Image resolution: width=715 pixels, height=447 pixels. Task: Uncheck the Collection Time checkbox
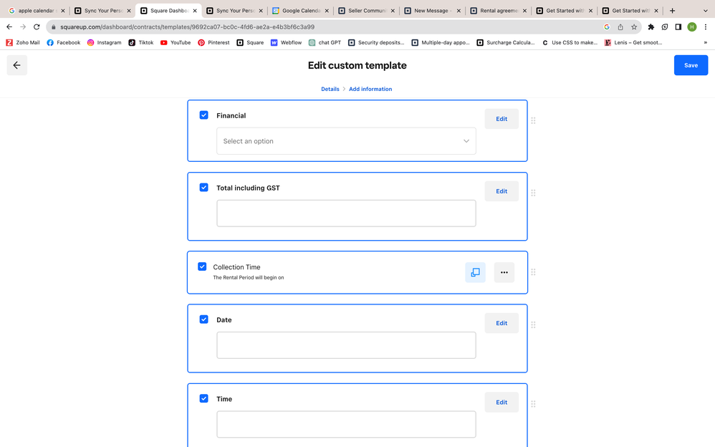202,266
